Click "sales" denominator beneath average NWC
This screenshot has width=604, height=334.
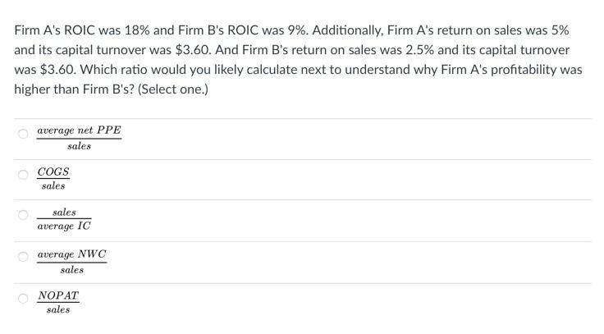tap(72, 270)
